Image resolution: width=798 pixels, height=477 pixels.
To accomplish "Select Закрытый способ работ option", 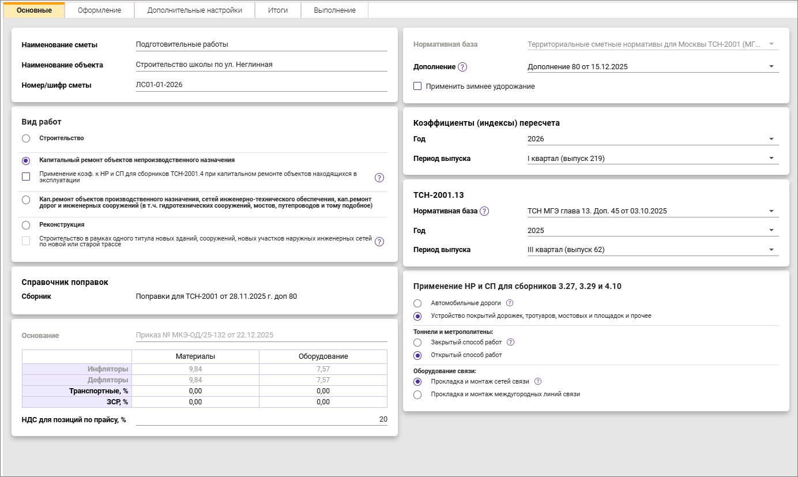I will pos(418,343).
